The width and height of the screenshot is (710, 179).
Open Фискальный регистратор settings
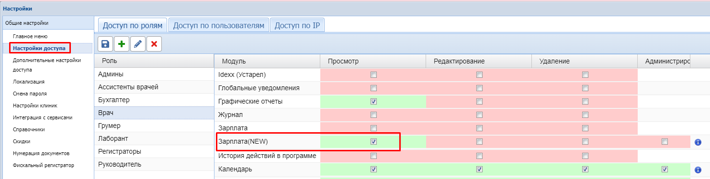[x=44, y=165]
